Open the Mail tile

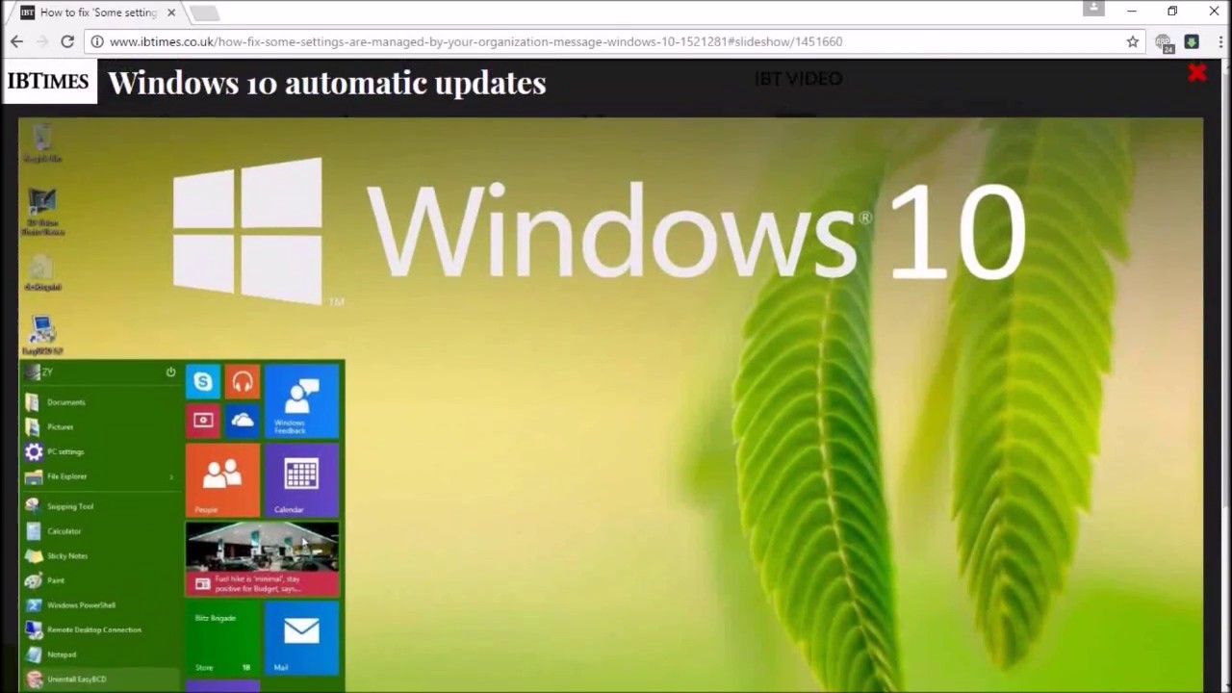[301, 637]
